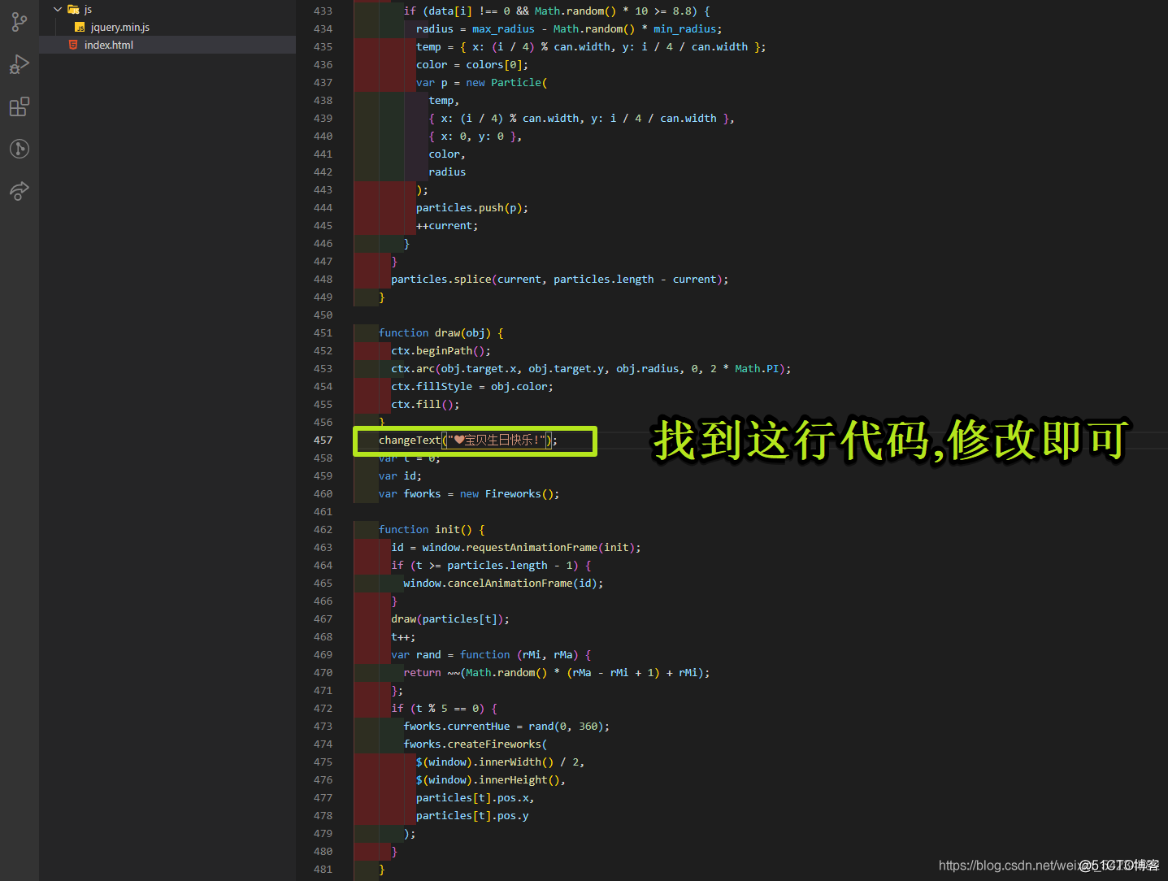Click the highlighted changeText code line
The height and width of the screenshot is (881, 1168).
point(465,440)
